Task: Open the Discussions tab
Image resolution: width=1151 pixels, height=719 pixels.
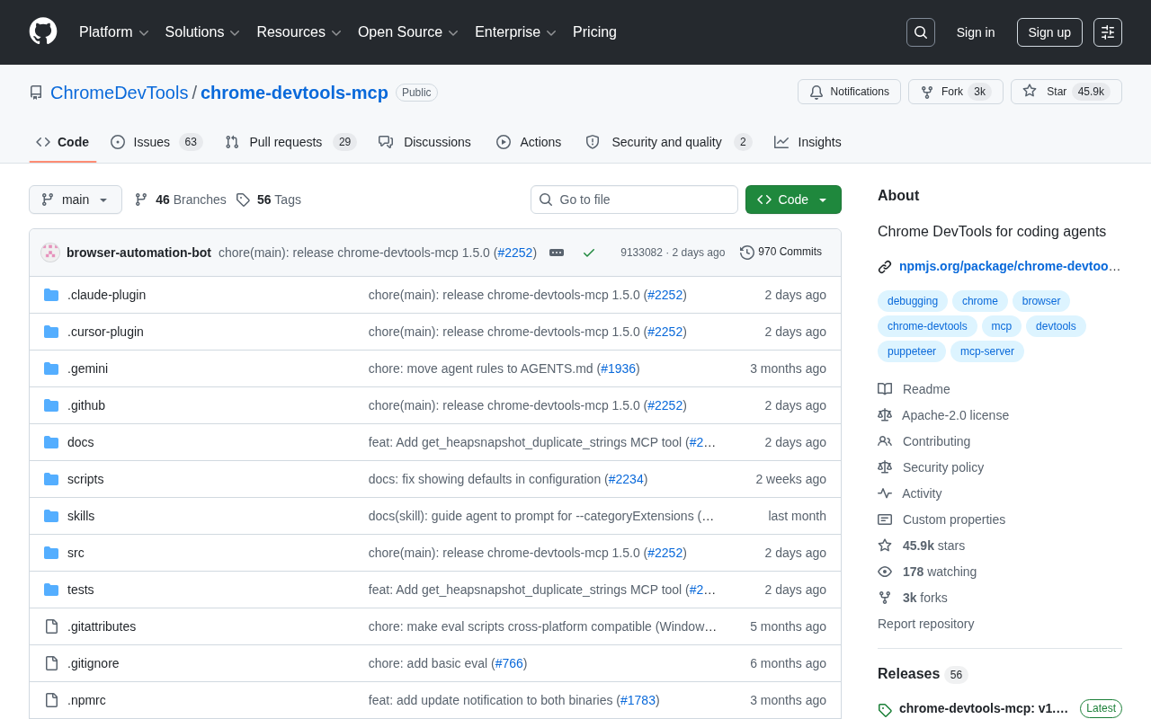Action: click(x=424, y=142)
